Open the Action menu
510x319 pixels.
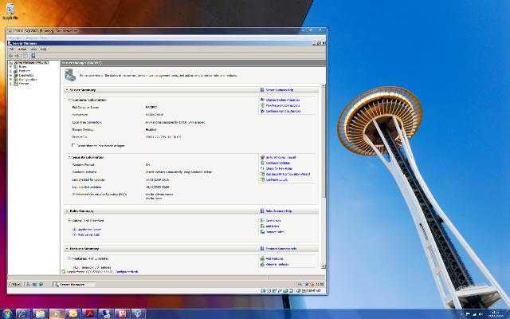pos(22,49)
